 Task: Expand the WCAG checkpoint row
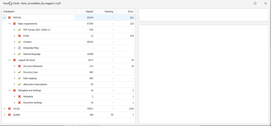click(x=4, y=109)
